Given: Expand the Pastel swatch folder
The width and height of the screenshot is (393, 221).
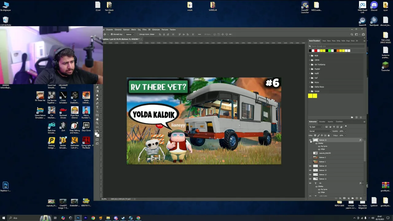Looking at the screenshot, I should [309, 69].
